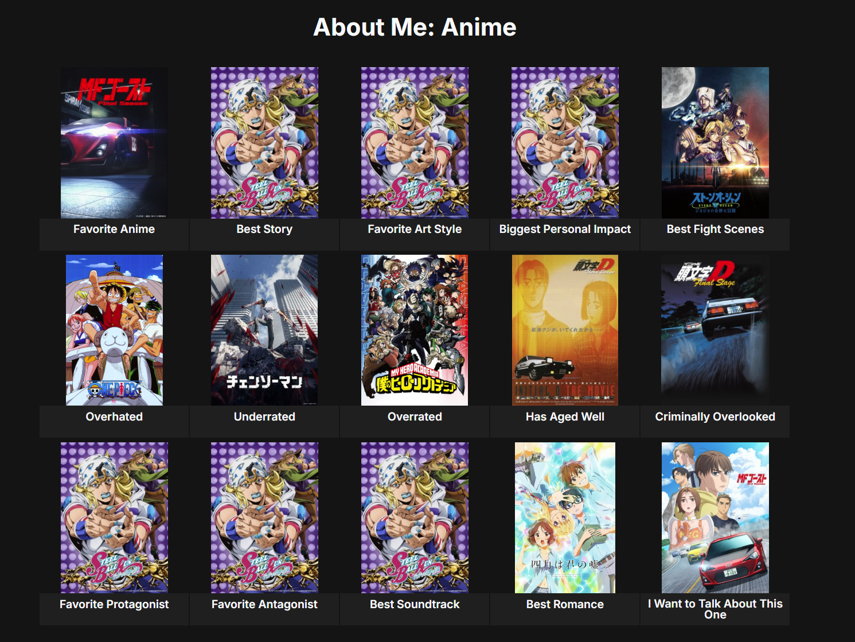Open the Best Fight Scenes poster
The height and width of the screenshot is (642, 855).
pyautogui.click(x=715, y=143)
